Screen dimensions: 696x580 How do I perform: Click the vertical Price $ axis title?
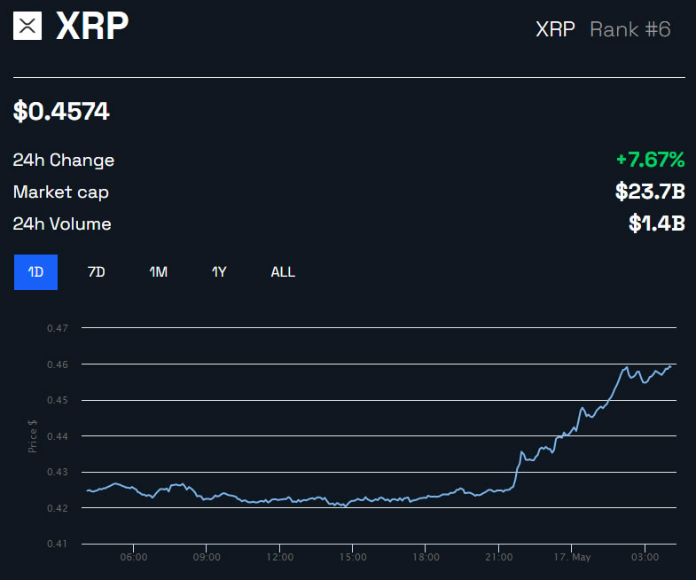(x=33, y=435)
